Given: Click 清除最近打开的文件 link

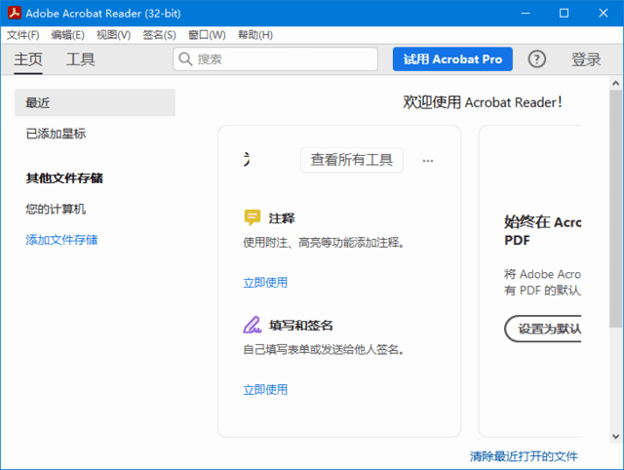Looking at the screenshot, I should coord(524,456).
